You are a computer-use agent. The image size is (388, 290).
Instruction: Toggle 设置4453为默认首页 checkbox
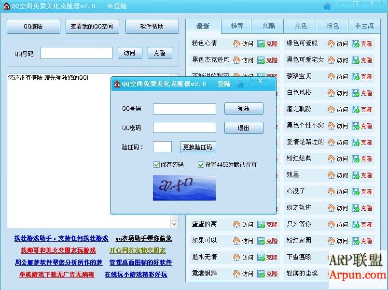tap(201, 165)
